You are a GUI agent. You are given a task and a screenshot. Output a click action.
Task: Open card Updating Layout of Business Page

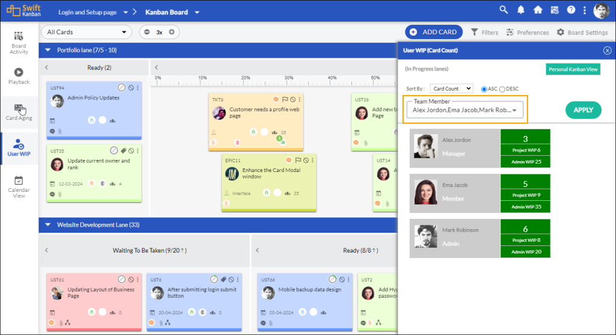(x=101, y=292)
